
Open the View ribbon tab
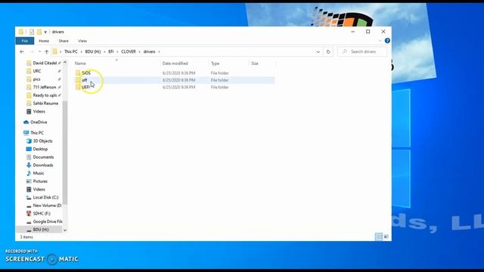coord(82,41)
